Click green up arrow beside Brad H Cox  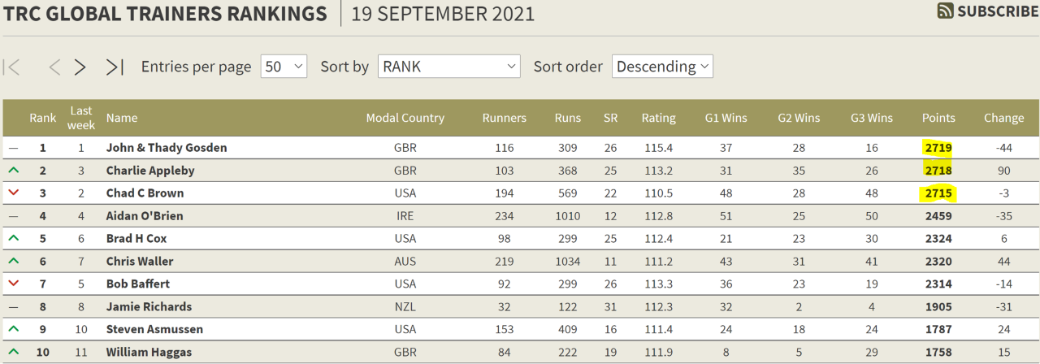point(13,238)
